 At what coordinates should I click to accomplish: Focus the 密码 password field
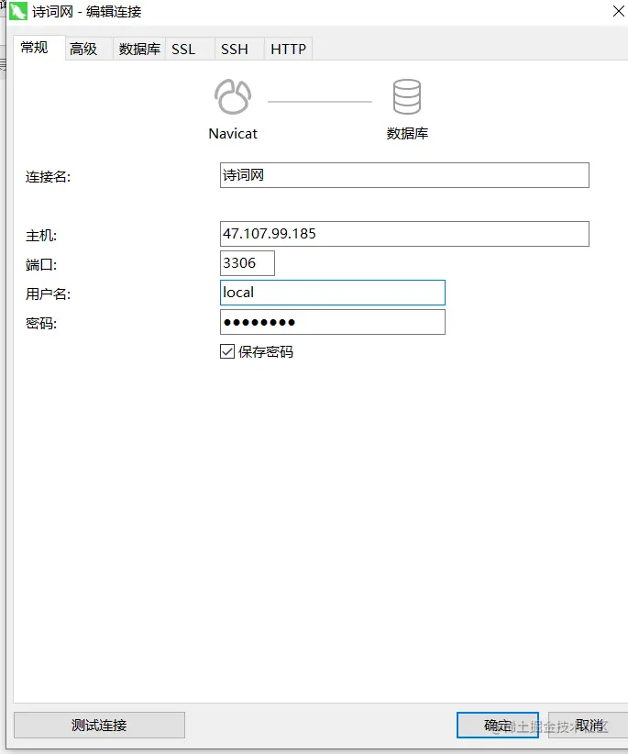pyautogui.click(x=333, y=322)
